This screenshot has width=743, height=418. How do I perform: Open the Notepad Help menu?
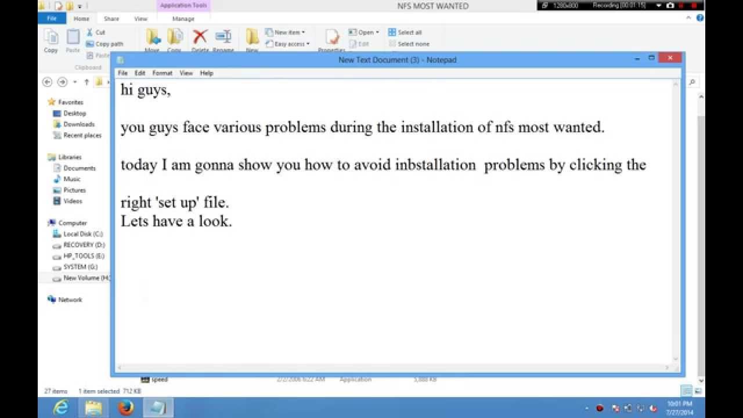tap(207, 73)
